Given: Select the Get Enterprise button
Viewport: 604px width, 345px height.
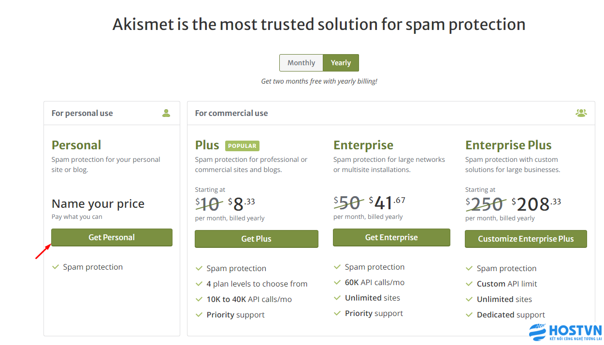Looking at the screenshot, I should click(x=391, y=237).
